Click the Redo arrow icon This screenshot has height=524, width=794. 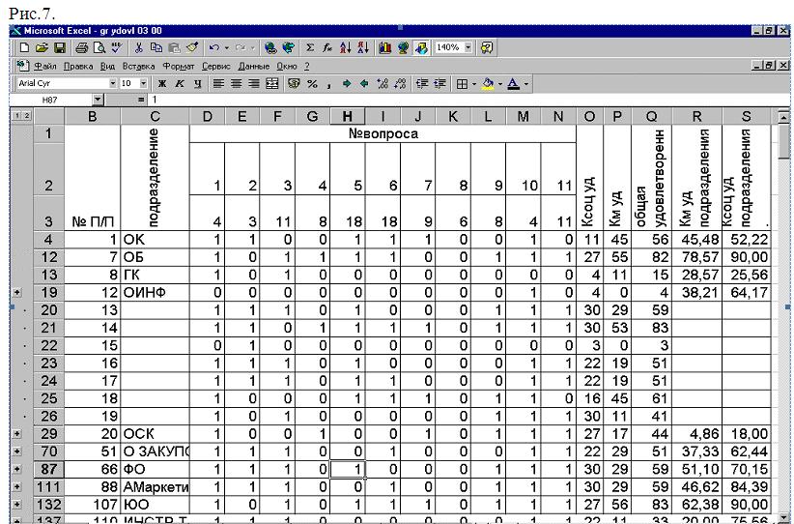click(x=241, y=48)
